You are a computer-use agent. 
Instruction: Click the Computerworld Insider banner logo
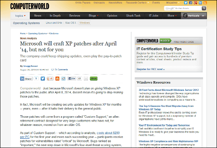[x=154, y=41]
